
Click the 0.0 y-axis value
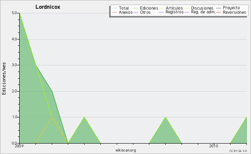[x=14, y=143]
